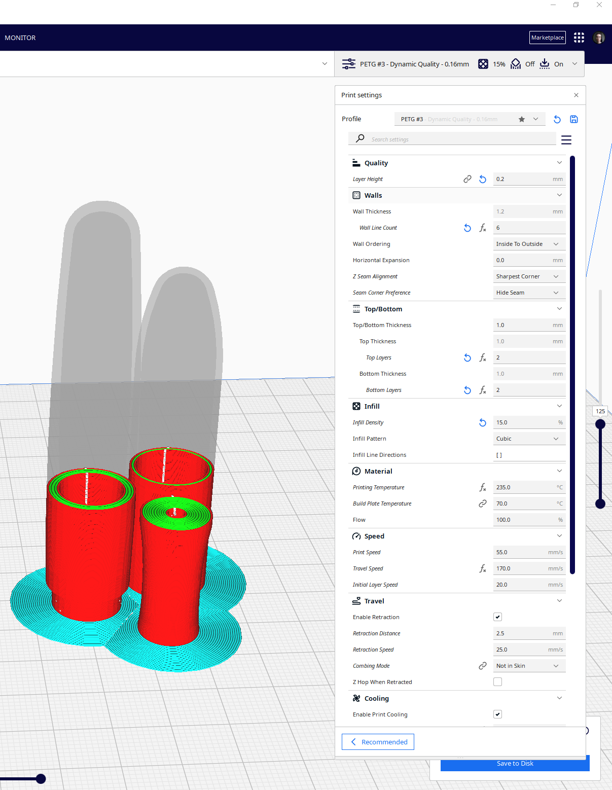Viewport: 612px width, 790px height.
Task: Open the settings visibility hamburger menu
Action: point(566,140)
